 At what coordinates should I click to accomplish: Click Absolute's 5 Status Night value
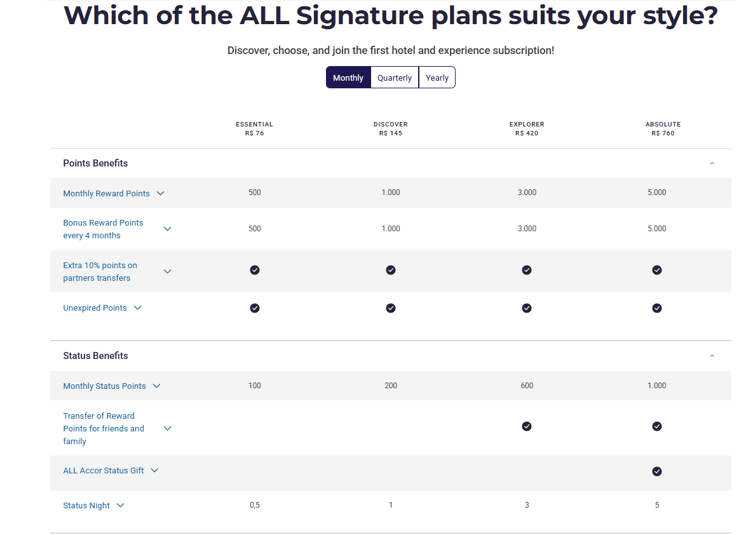click(657, 505)
